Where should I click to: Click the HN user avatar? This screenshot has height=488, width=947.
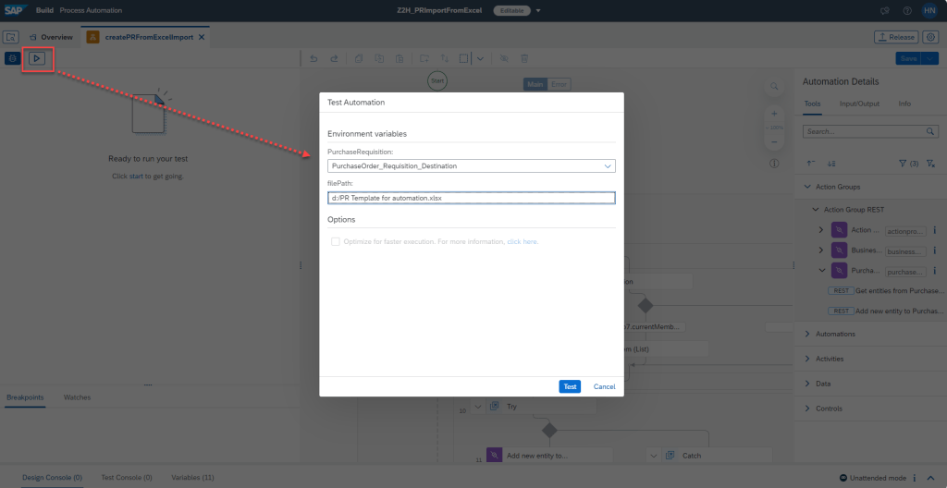click(930, 11)
